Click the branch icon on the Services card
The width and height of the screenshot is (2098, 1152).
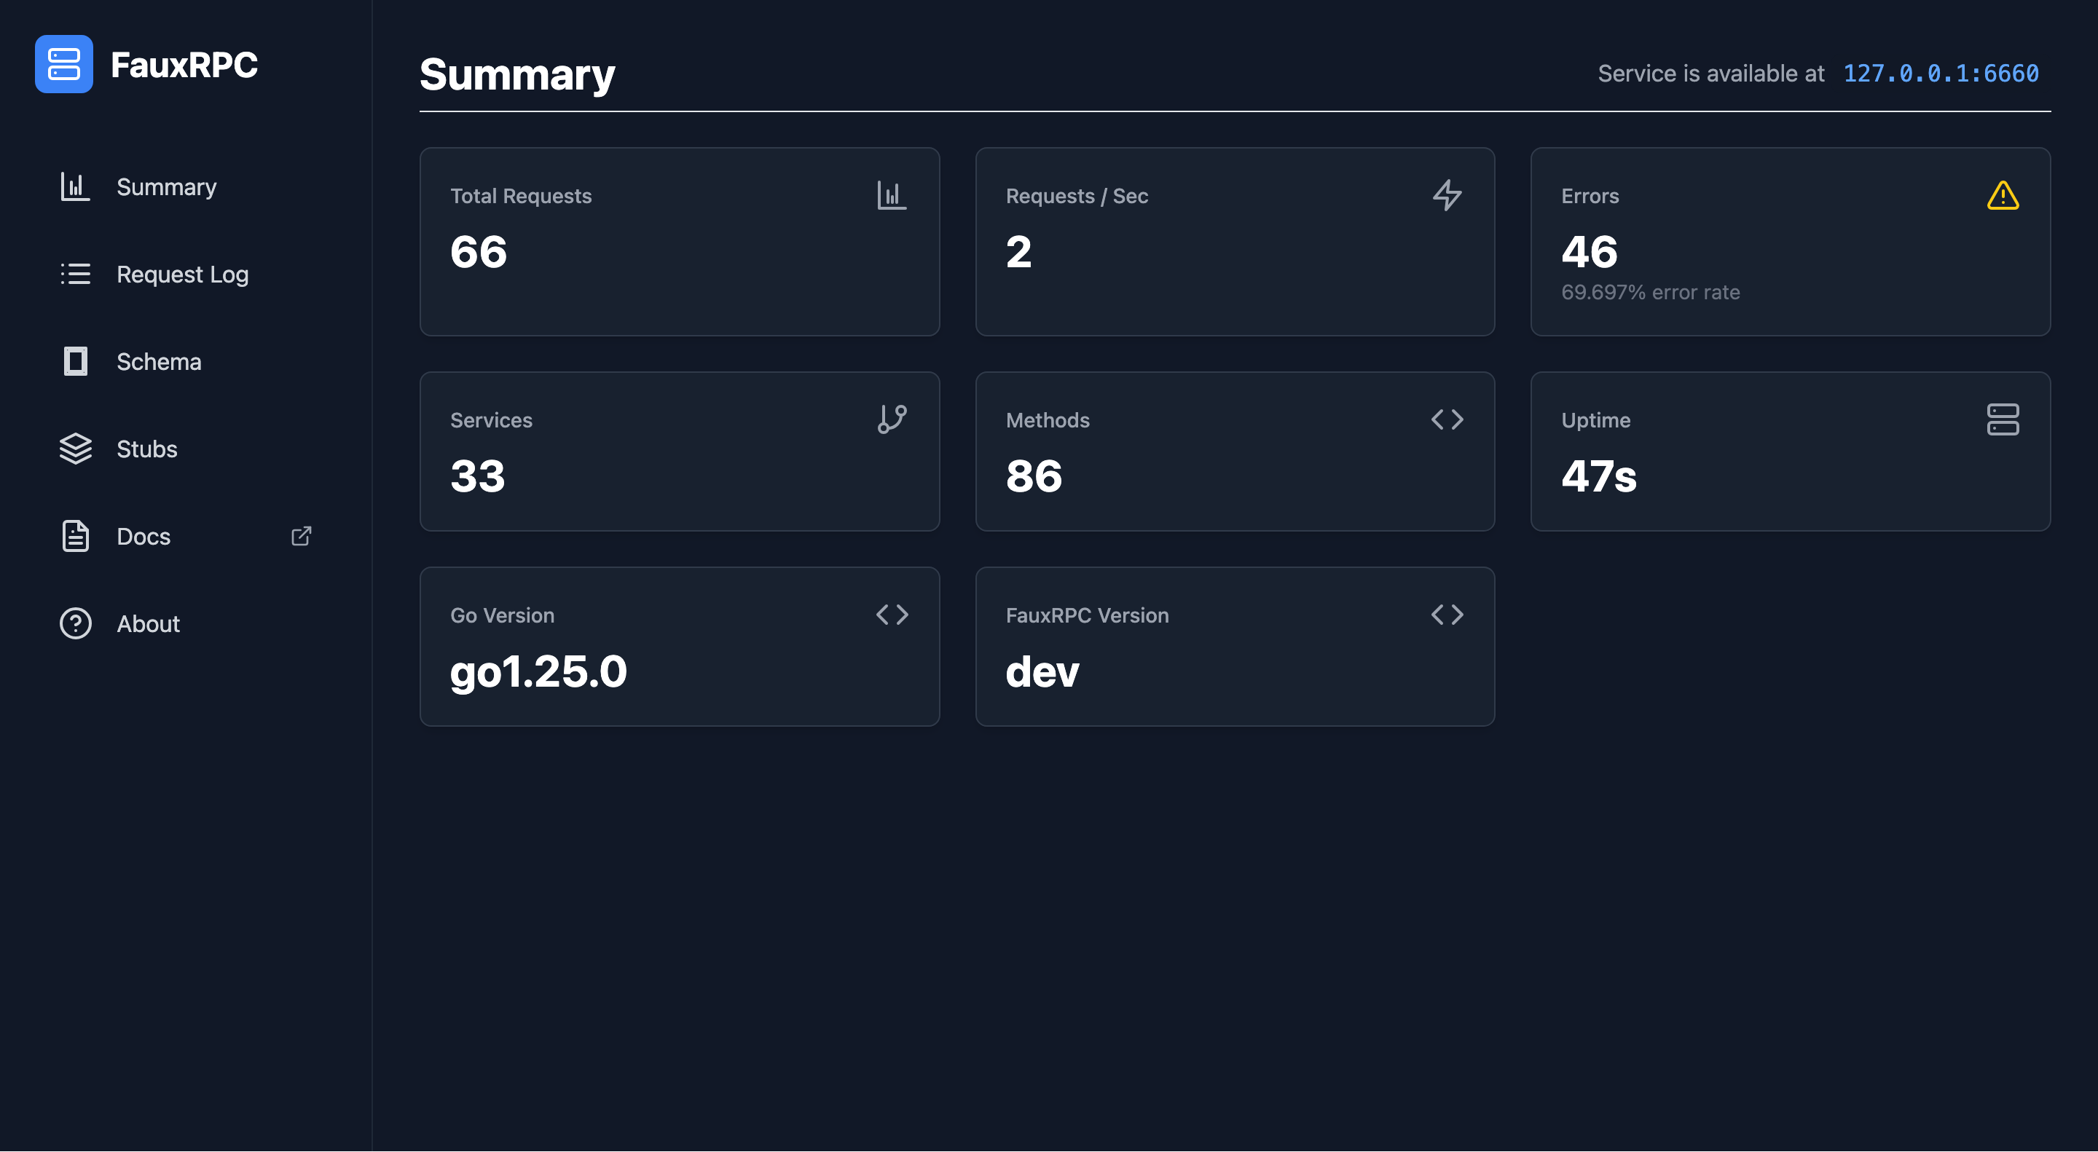pos(892,419)
